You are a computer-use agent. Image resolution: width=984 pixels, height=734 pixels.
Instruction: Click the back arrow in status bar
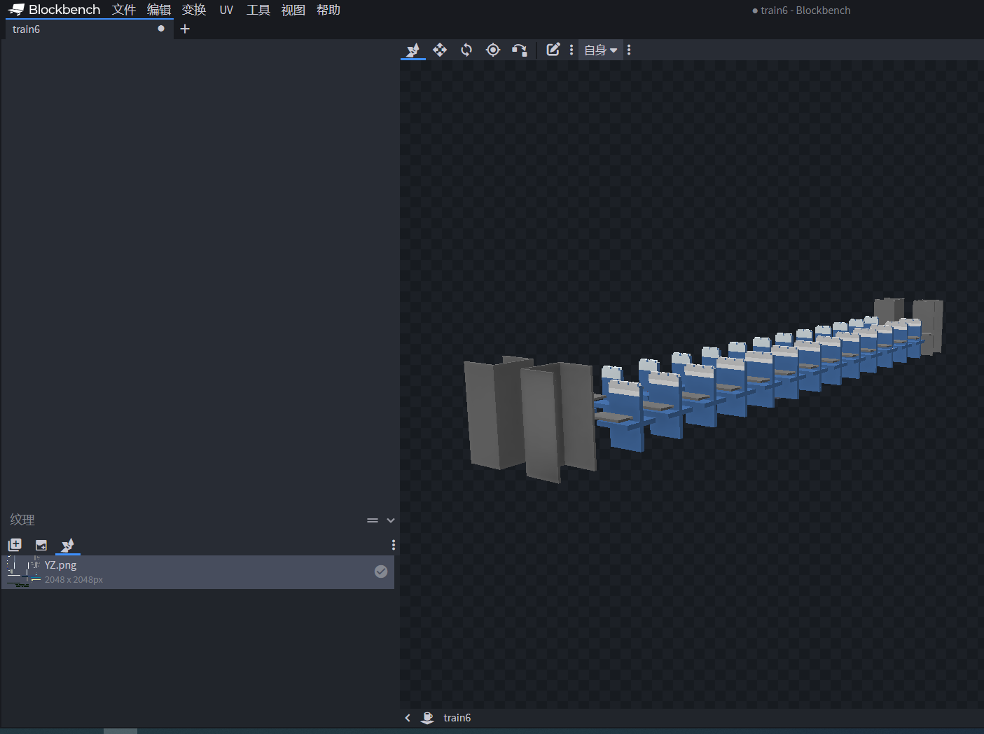tap(408, 718)
